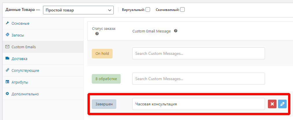Click the gear icon beside Дополнительно
Screen dimensions: 293x120
[8, 94]
